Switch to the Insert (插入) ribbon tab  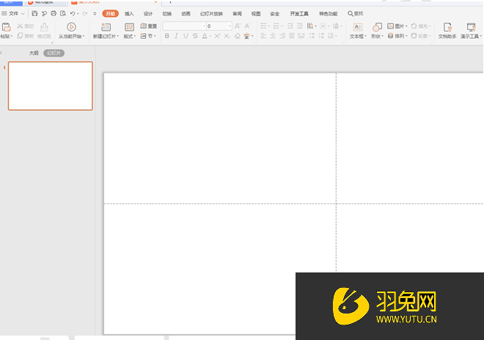[129, 14]
